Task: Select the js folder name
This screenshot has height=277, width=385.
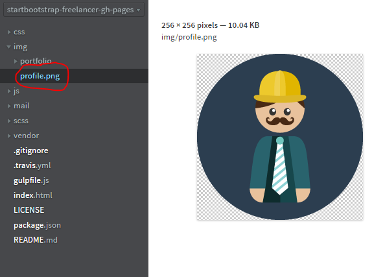Action: tap(16, 91)
